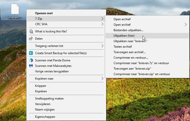Expand the 'Kopiëren naar' submenu arrow
Image resolution: width=190 pixels, height=121 pixels.
pyautogui.click(x=102, y=79)
